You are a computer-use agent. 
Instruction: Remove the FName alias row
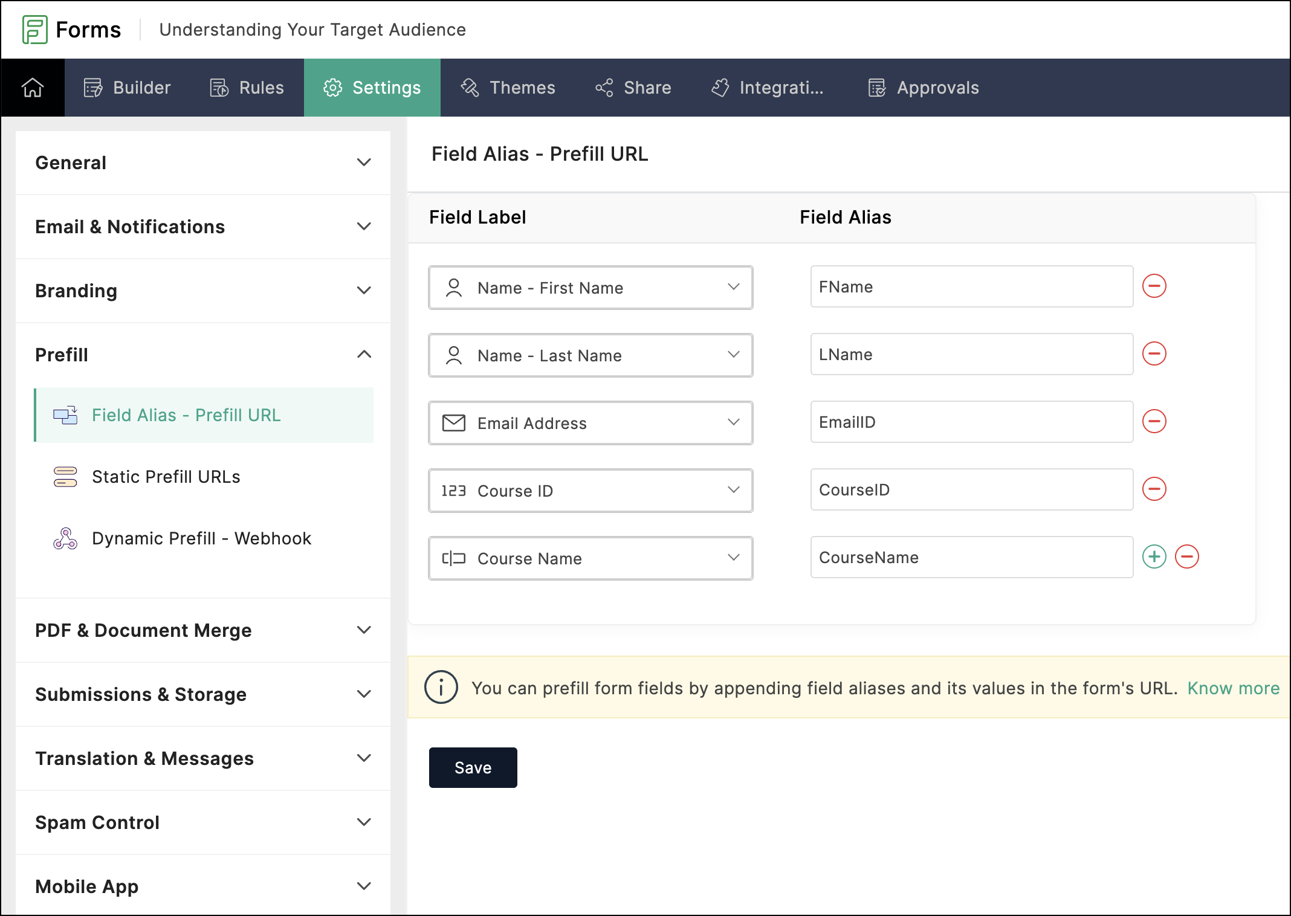(x=1154, y=286)
